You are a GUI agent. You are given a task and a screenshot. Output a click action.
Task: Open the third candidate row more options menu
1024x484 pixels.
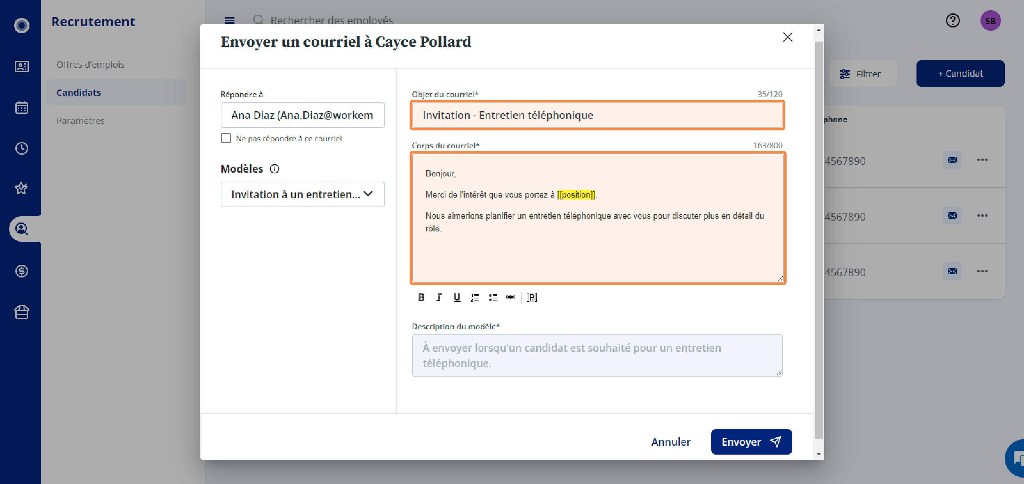982,271
